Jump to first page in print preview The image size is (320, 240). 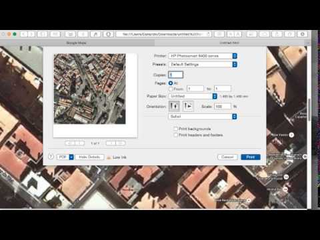[70, 143]
